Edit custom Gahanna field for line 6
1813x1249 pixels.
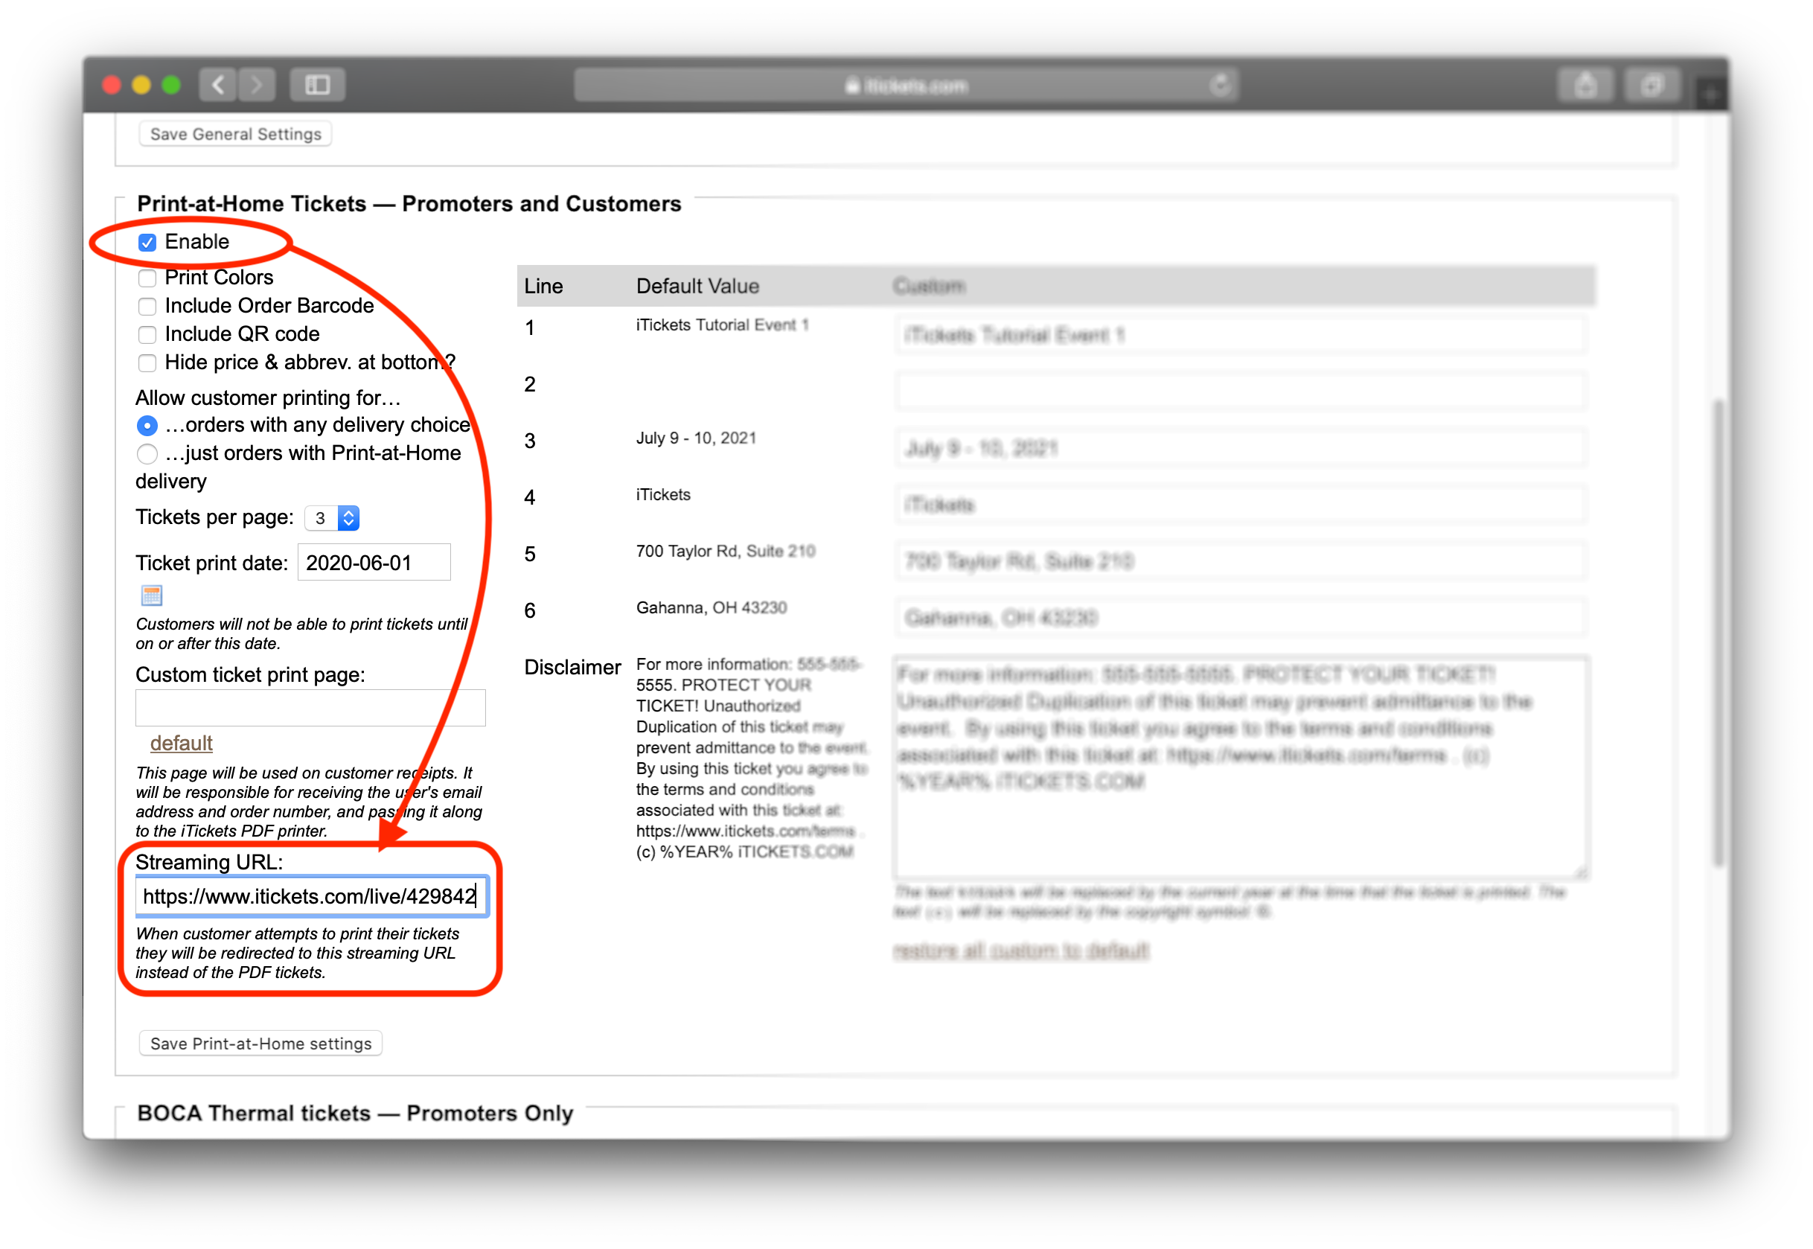coord(1241,619)
